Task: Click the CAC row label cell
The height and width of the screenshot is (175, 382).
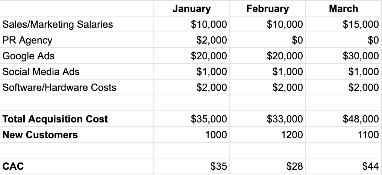Action: [x=13, y=166]
